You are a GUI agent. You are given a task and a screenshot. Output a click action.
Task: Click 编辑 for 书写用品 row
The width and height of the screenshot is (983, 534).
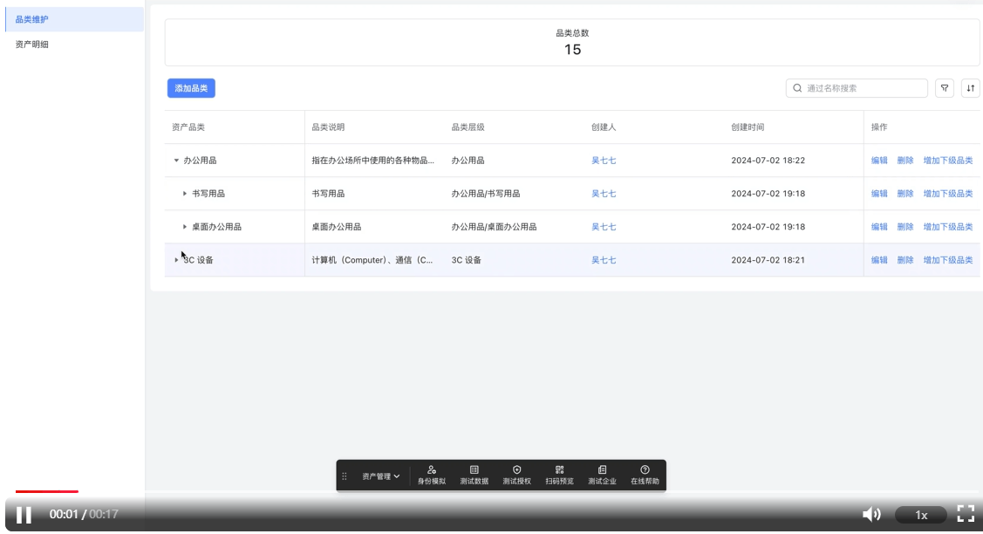tap(879, 193)
